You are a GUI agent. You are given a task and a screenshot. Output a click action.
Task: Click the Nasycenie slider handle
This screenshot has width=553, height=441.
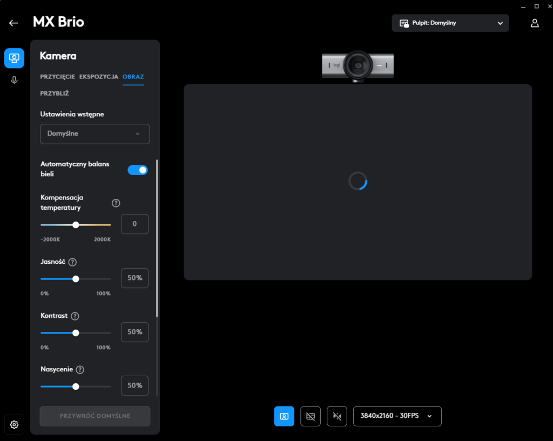coord(76,386)
